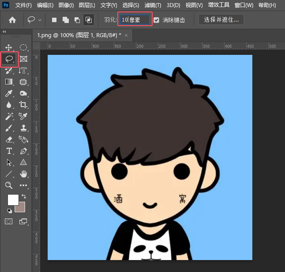Open 增效工具 menu

219,5
